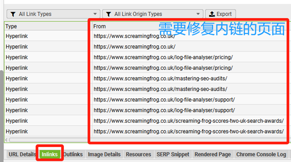Click the funnel icon for Link Origin Types
The width and height of the screenshot is (291, 162).
point(108,14)
